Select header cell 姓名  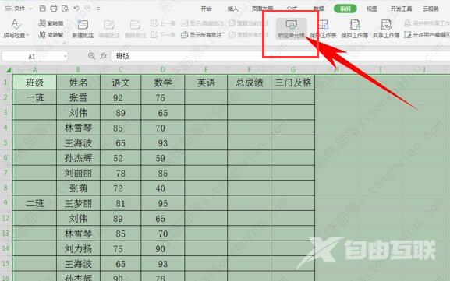[78, 83]
